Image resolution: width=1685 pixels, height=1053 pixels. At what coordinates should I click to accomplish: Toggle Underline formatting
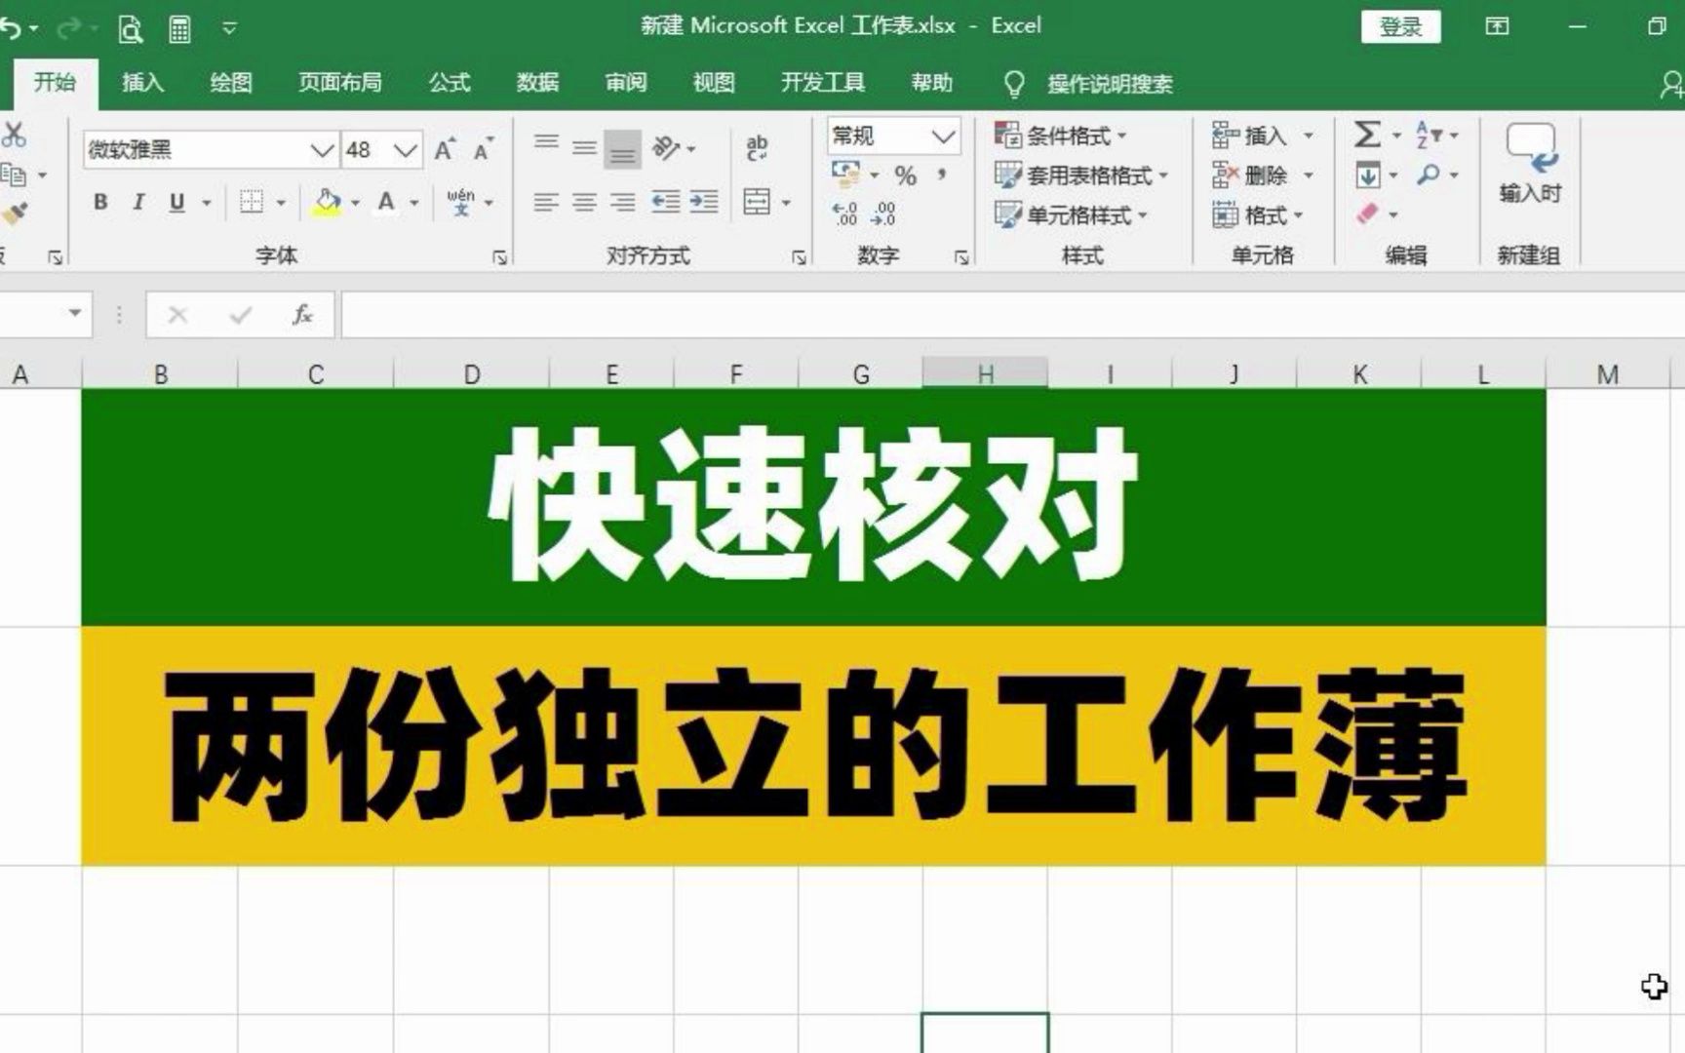(176, 202)
